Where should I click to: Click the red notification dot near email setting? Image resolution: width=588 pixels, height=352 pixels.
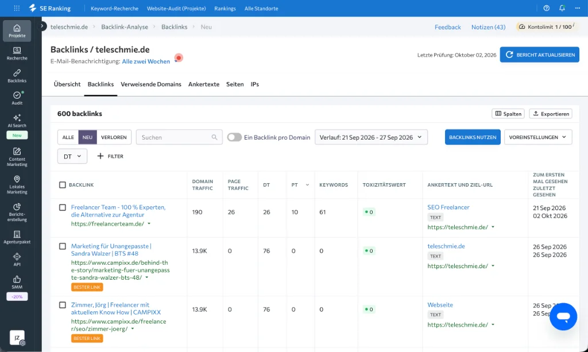(x=179, y=58)
